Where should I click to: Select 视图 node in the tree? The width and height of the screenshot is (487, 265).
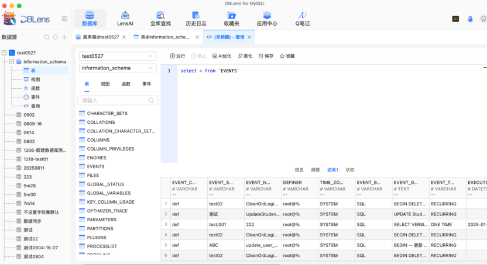click(35, 79)
